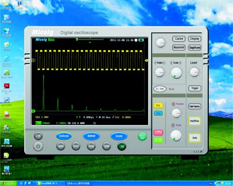Click the Windows Start button

coord(8,184)
